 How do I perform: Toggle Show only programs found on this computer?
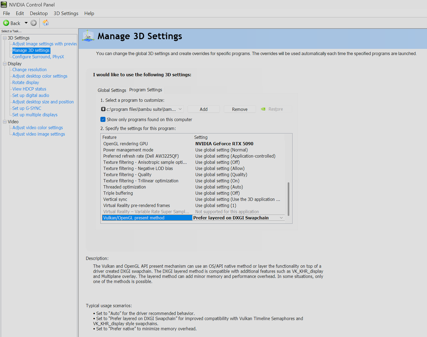pos(103,120)
